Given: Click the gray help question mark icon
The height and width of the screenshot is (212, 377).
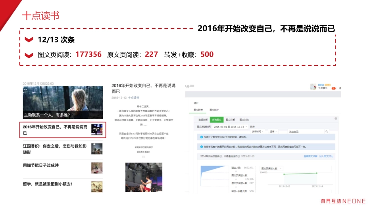Looking at the screenshot, I should 336,118.
